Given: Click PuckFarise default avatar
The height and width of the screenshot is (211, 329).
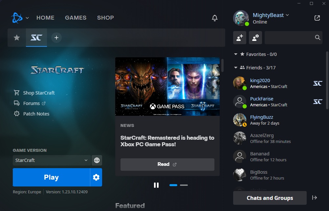Looking at the screenshot, I should 240,101.
